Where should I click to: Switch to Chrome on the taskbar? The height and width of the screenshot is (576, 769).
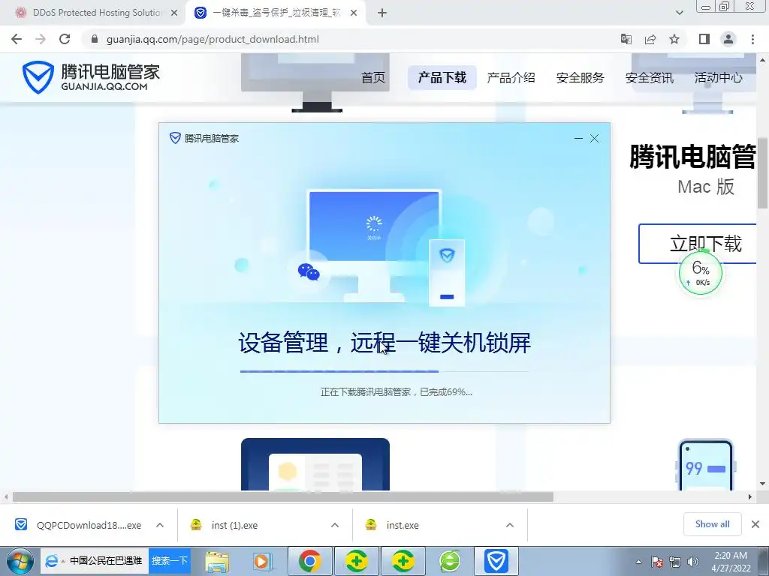[x=309, y=561]
